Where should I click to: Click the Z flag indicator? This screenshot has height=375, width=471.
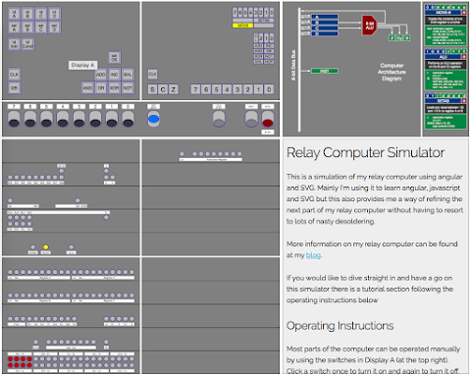click(x=174, y=89)
